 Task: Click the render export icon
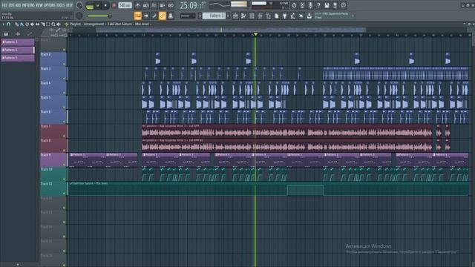click(x=335, y=5)
